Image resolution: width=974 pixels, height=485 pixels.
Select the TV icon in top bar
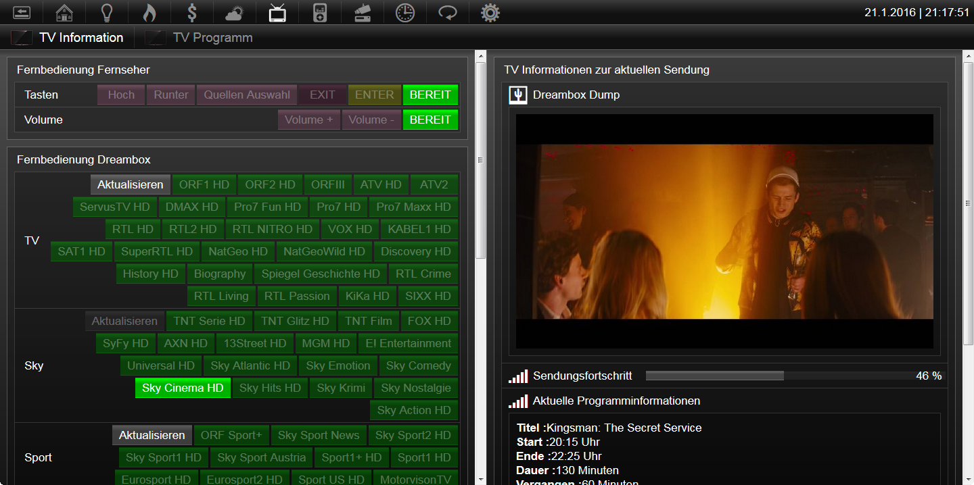(x=277, y=12)
